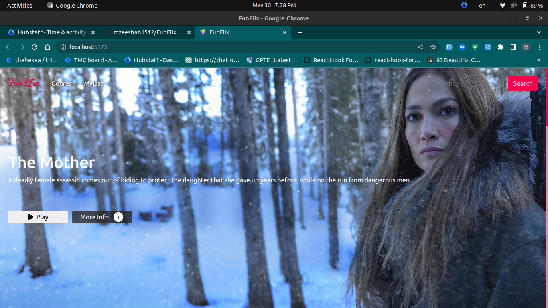Open the battery 89% indicator
Viewport: 548px width, 308px height.
(x=532, y=5)
